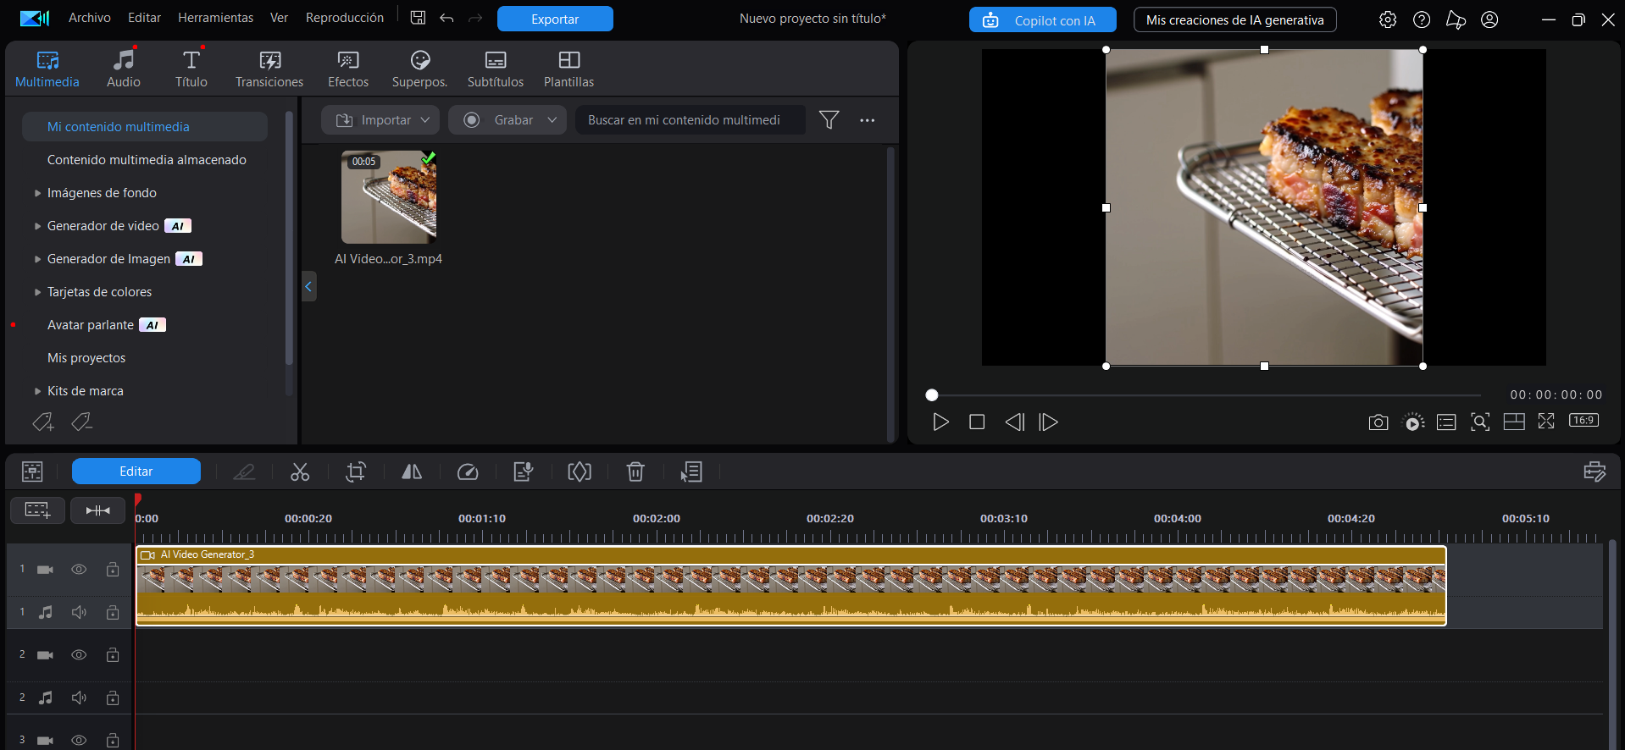The image size is (1625, 750).
Task: Switch to the Efectos tab
Action: (x=348, y=69)
